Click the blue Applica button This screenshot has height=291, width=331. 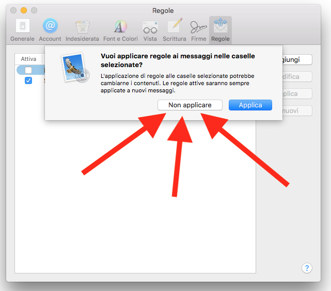250,105
